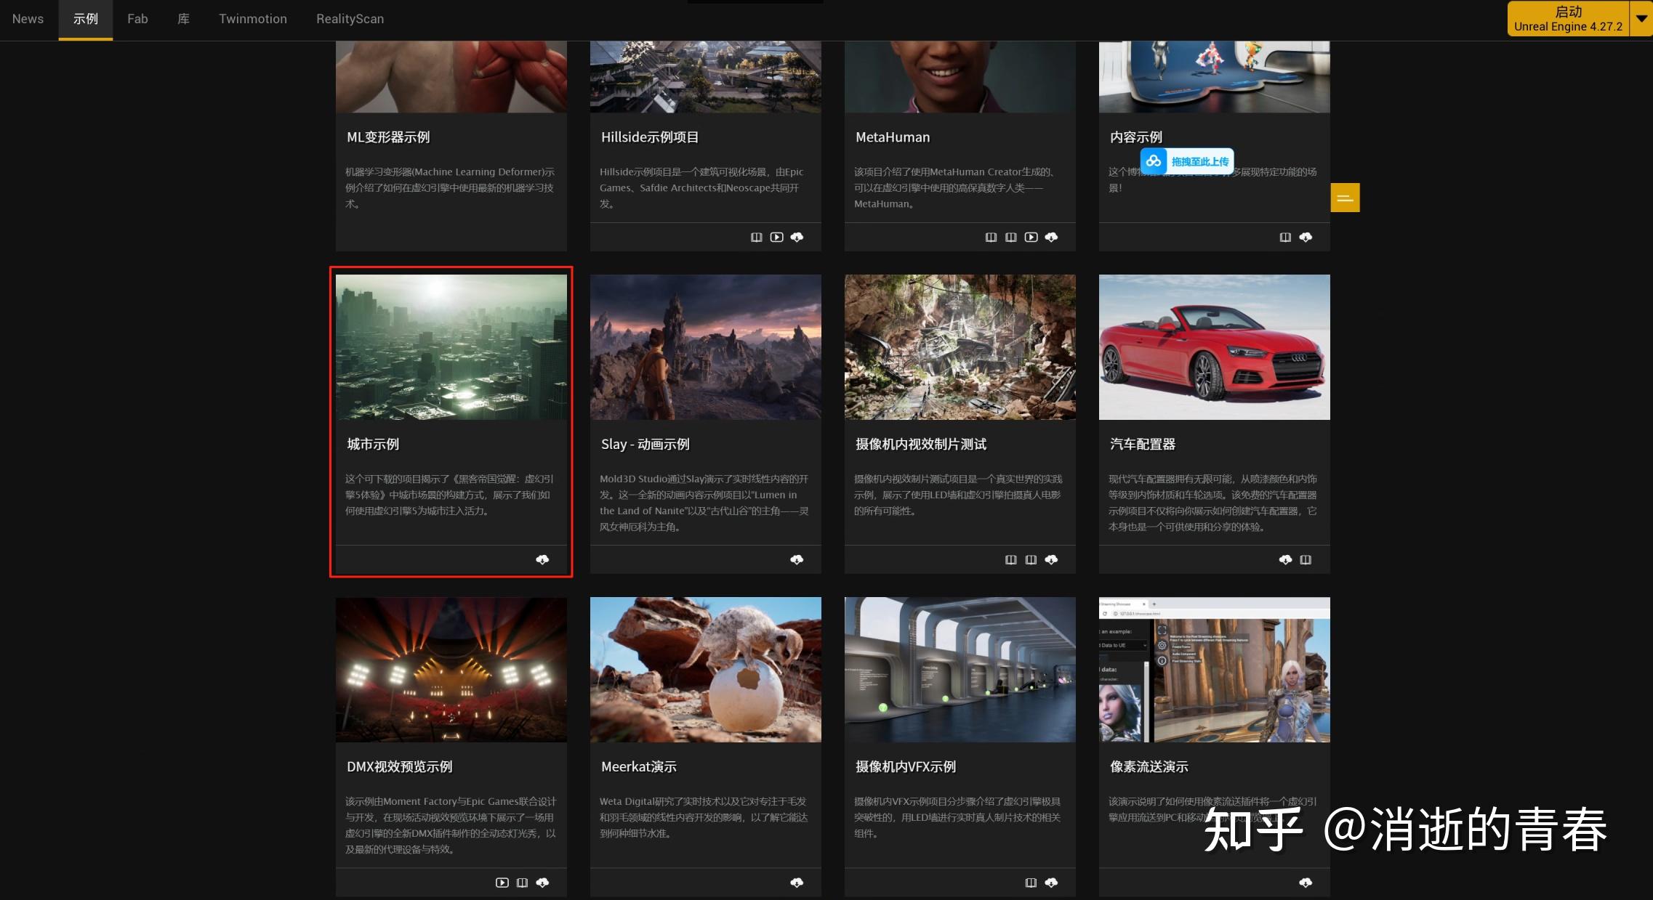Click video play icon on DMX视效预览示例 card
1653x900 pixels.
[x=502, y=883]
